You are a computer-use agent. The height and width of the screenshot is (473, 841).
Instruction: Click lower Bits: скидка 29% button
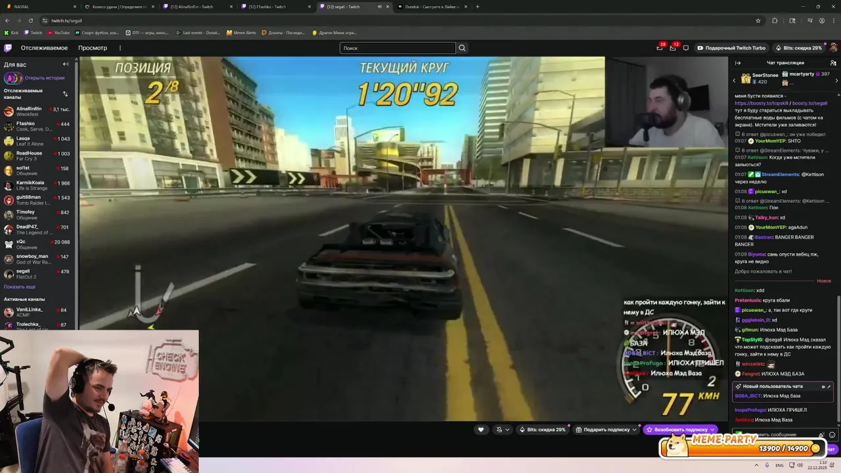coord(543,430)
